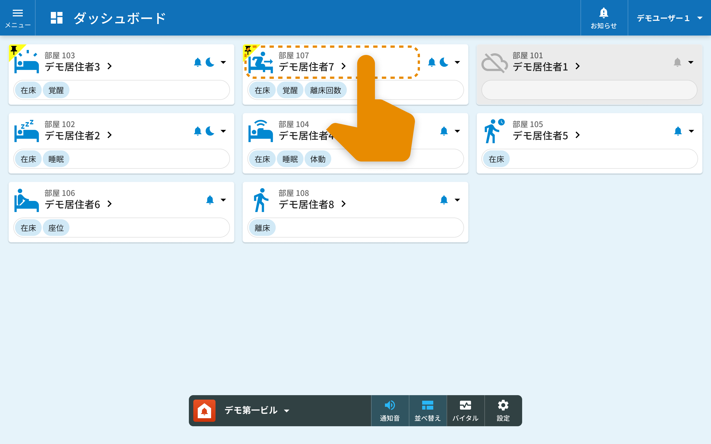The width and height of the screenshot is (711, 444).
Task: Toggle night mode moon for room 102
Action: click(x=210, y=131)
